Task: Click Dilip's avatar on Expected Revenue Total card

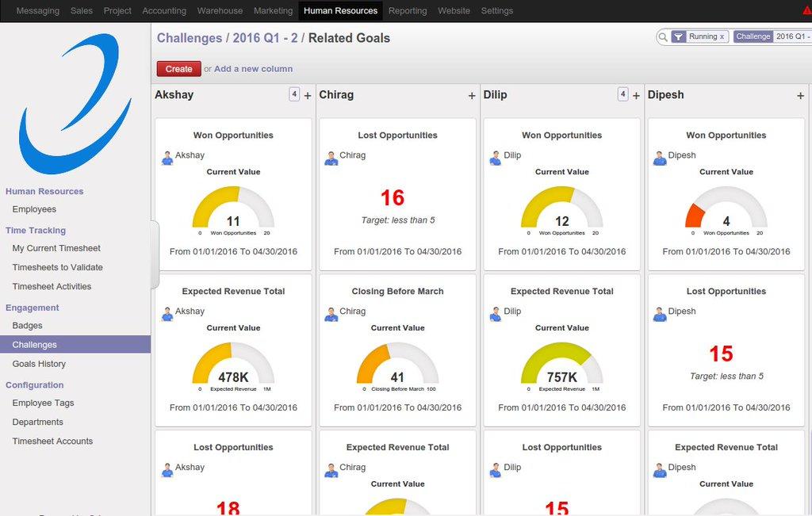Action: point(496,314)
